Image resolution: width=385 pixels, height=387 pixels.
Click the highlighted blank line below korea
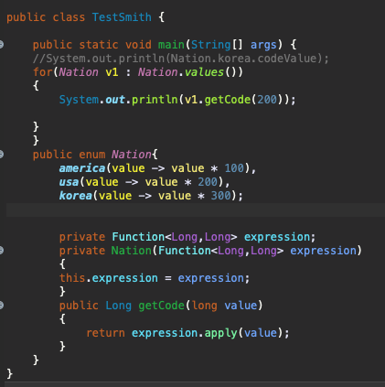point(196,210)
